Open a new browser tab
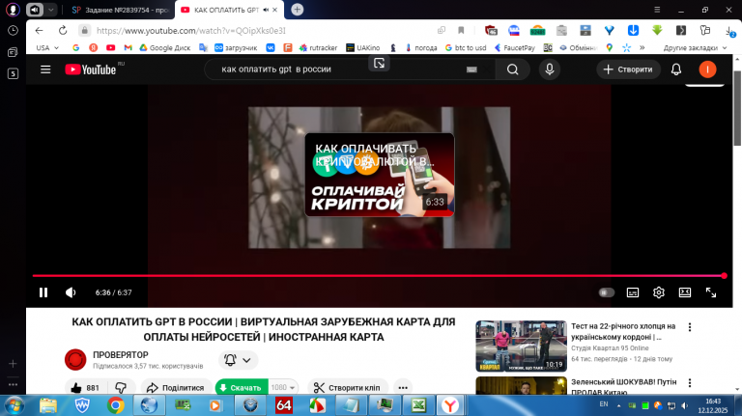 (x=298, y=10)
